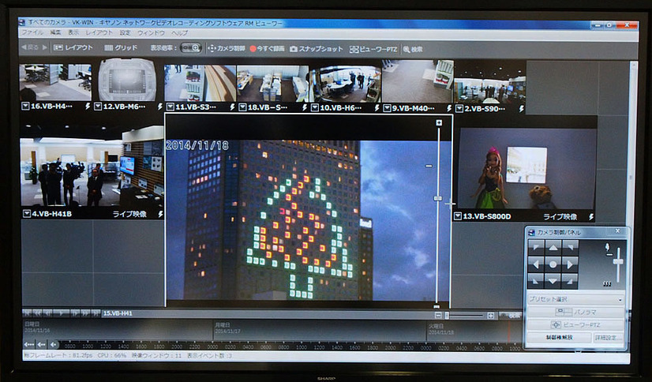The image size is (652, 382).
Task: Open the 表示 menu
Action: click(73, 32)
